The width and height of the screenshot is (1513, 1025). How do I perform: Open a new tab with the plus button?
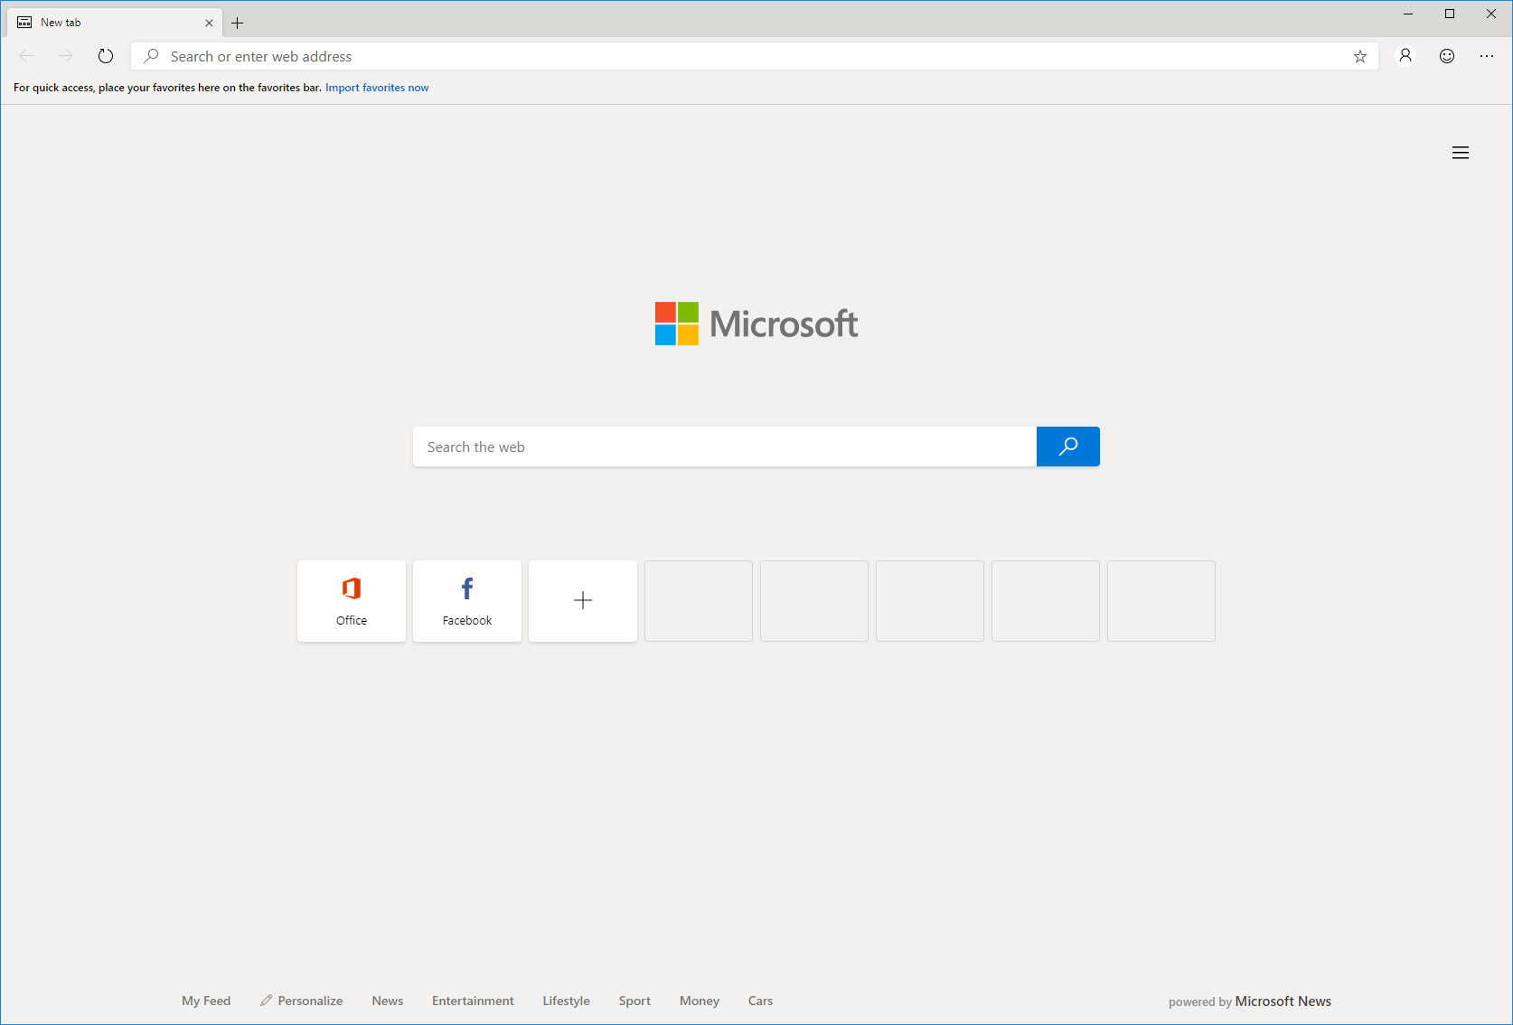pyautogui.click(x=238, y=23)
